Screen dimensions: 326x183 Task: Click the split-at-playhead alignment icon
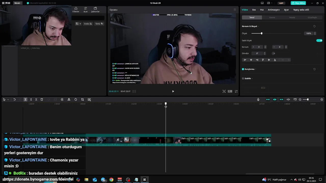coord(288,100)
